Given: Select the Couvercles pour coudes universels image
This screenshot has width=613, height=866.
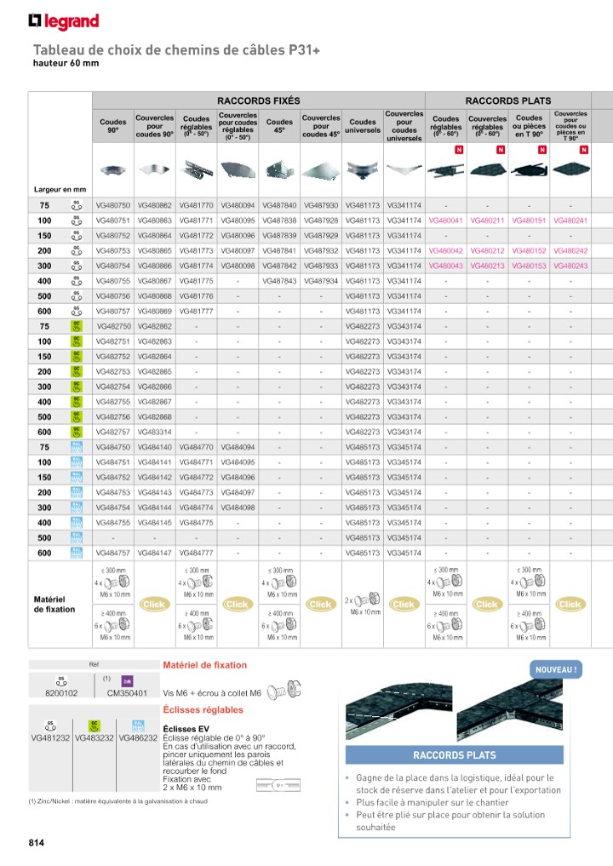Looking at the screenshot, I should [x=404, y=169].
